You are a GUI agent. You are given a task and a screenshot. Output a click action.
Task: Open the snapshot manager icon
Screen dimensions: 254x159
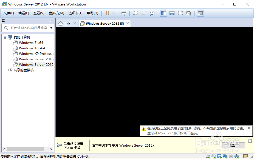[152, 13]
